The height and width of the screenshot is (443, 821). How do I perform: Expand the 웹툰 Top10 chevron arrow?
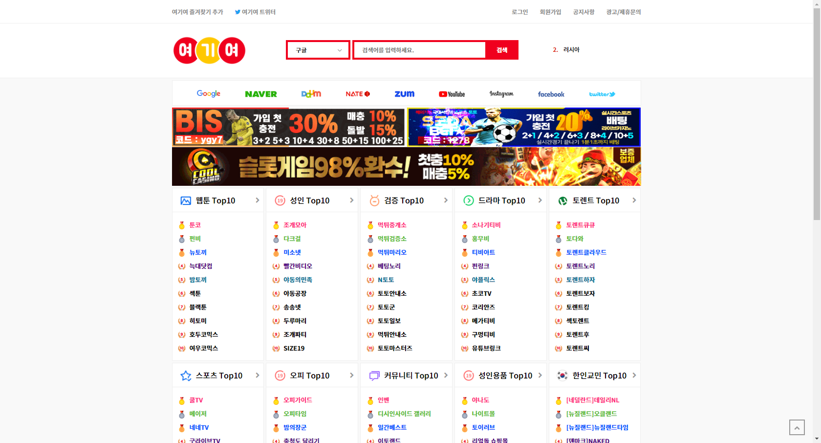point(258,200)
